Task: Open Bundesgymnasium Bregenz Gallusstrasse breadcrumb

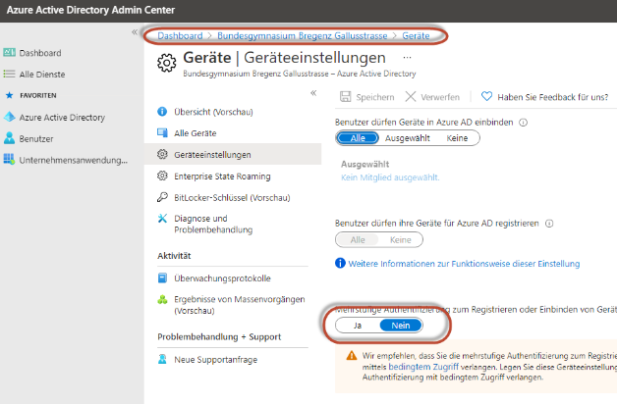Action: (303, 36)
